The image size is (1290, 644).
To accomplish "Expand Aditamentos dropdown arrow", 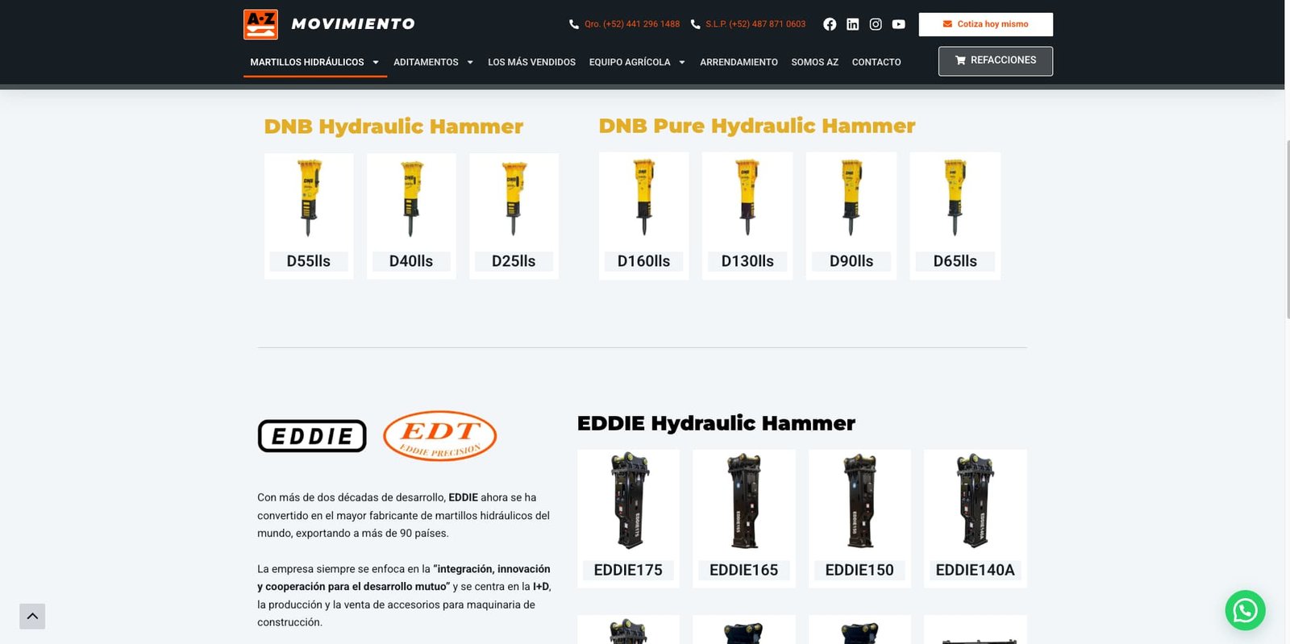I will click(x=470, y=62).
